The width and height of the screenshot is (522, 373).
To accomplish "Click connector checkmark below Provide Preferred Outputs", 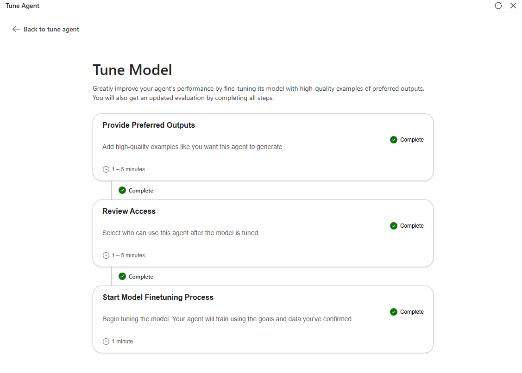I will 122,190.
